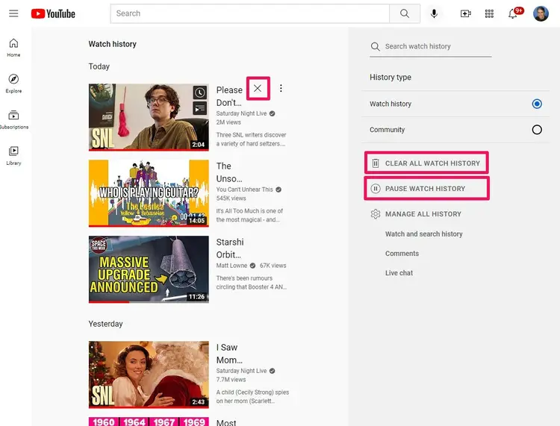Image resolution: width=560 pixels, height=426 pixels.
Task: Open 'Starshi Orbit...' video title
Action: click(x=230, y=248)
